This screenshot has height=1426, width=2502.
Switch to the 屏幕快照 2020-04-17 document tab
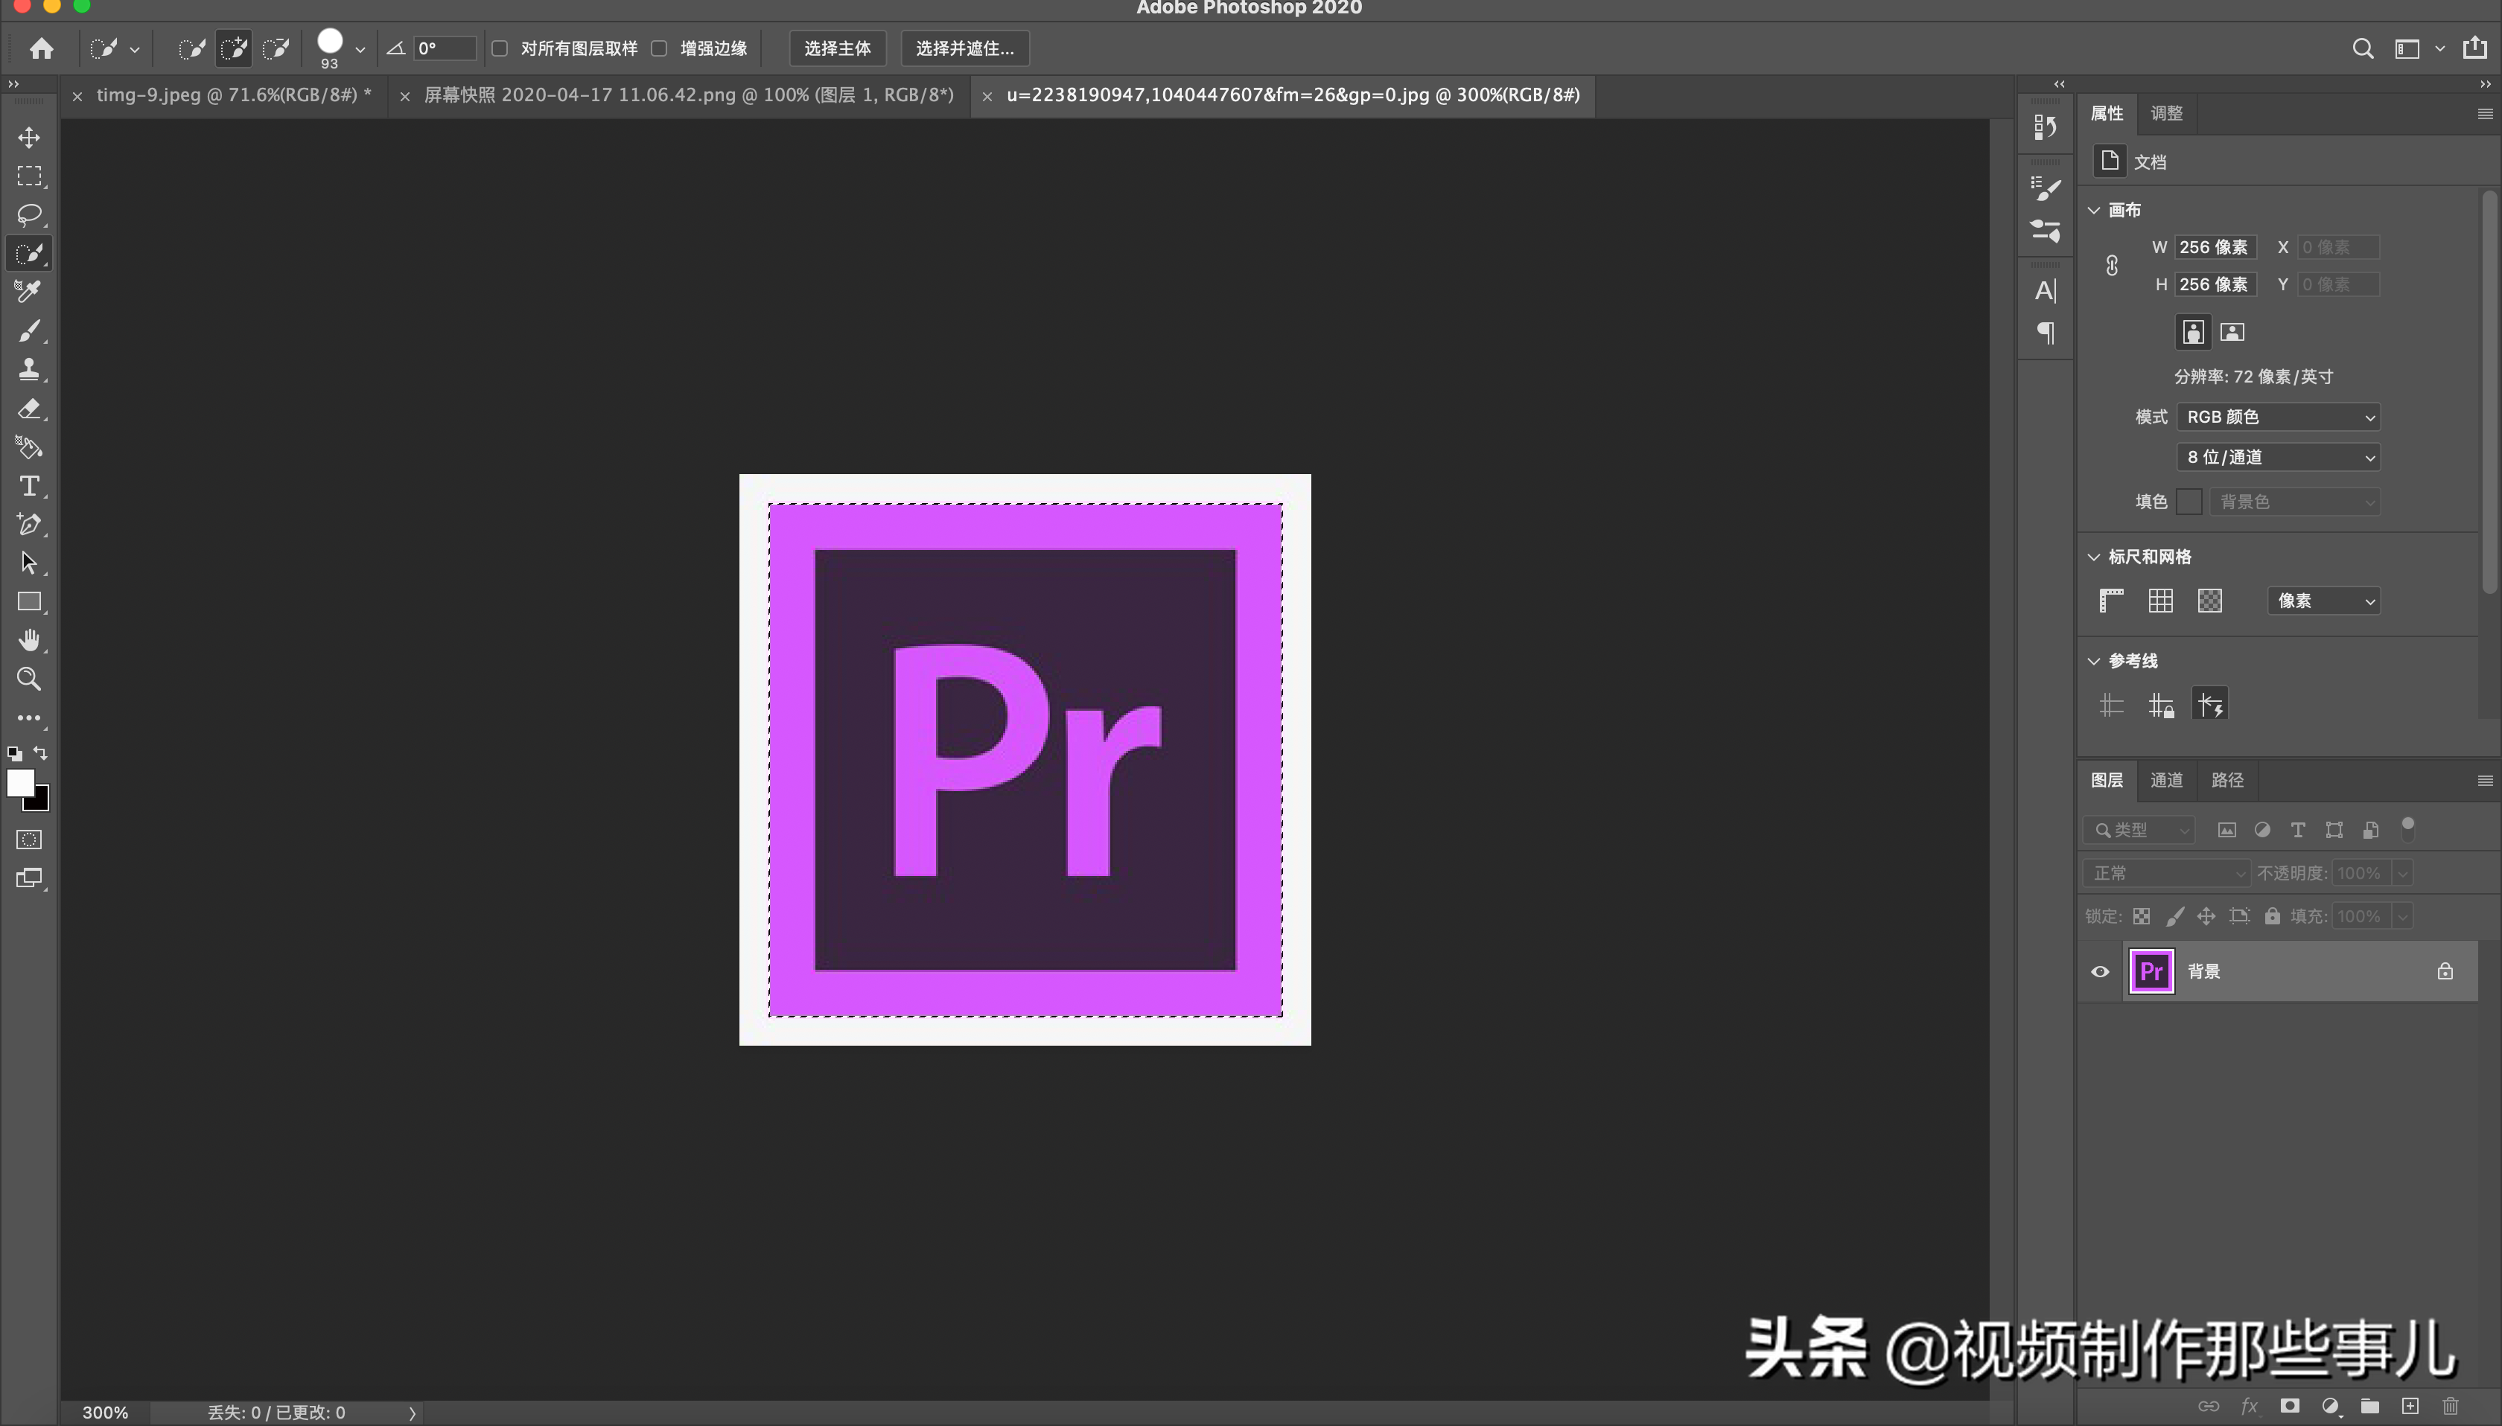[689, 95]
